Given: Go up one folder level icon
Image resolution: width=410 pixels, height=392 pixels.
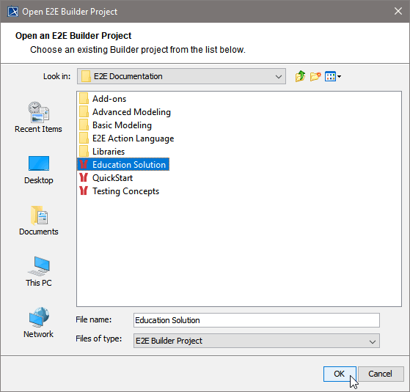Looking at the screenshot, I should tap(300, 76).
